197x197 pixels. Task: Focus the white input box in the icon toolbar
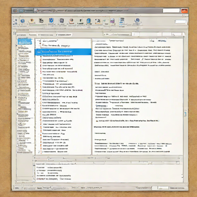[x=181, y=22]
